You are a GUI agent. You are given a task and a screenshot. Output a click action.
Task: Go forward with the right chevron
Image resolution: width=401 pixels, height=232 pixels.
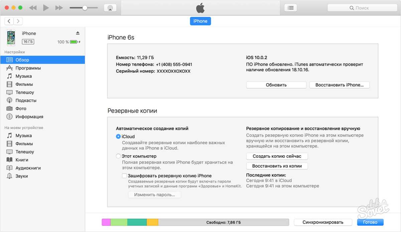click(18, 21)
